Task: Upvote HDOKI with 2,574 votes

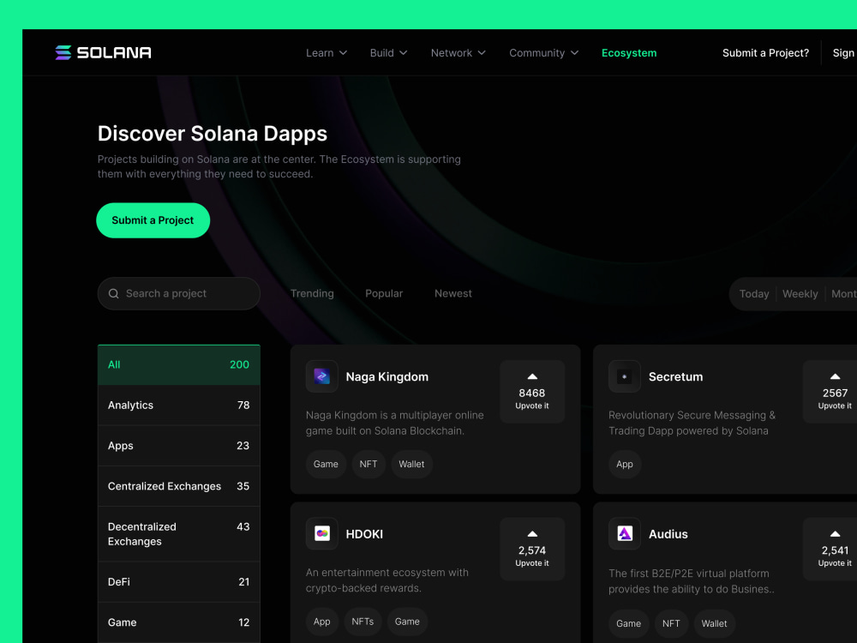Action: (x=532, y=549)
